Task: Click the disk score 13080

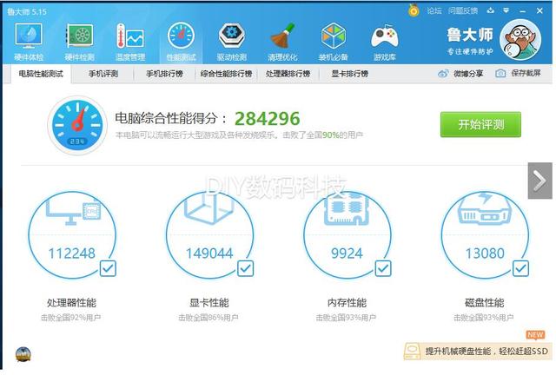Action: (485, 253)
